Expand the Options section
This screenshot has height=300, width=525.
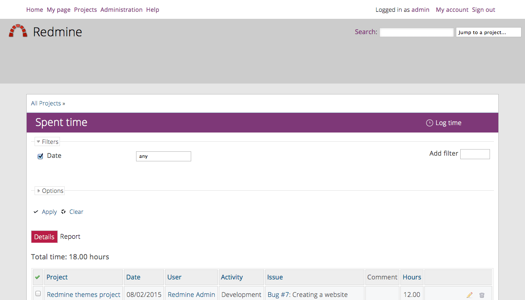coord(50,191)
